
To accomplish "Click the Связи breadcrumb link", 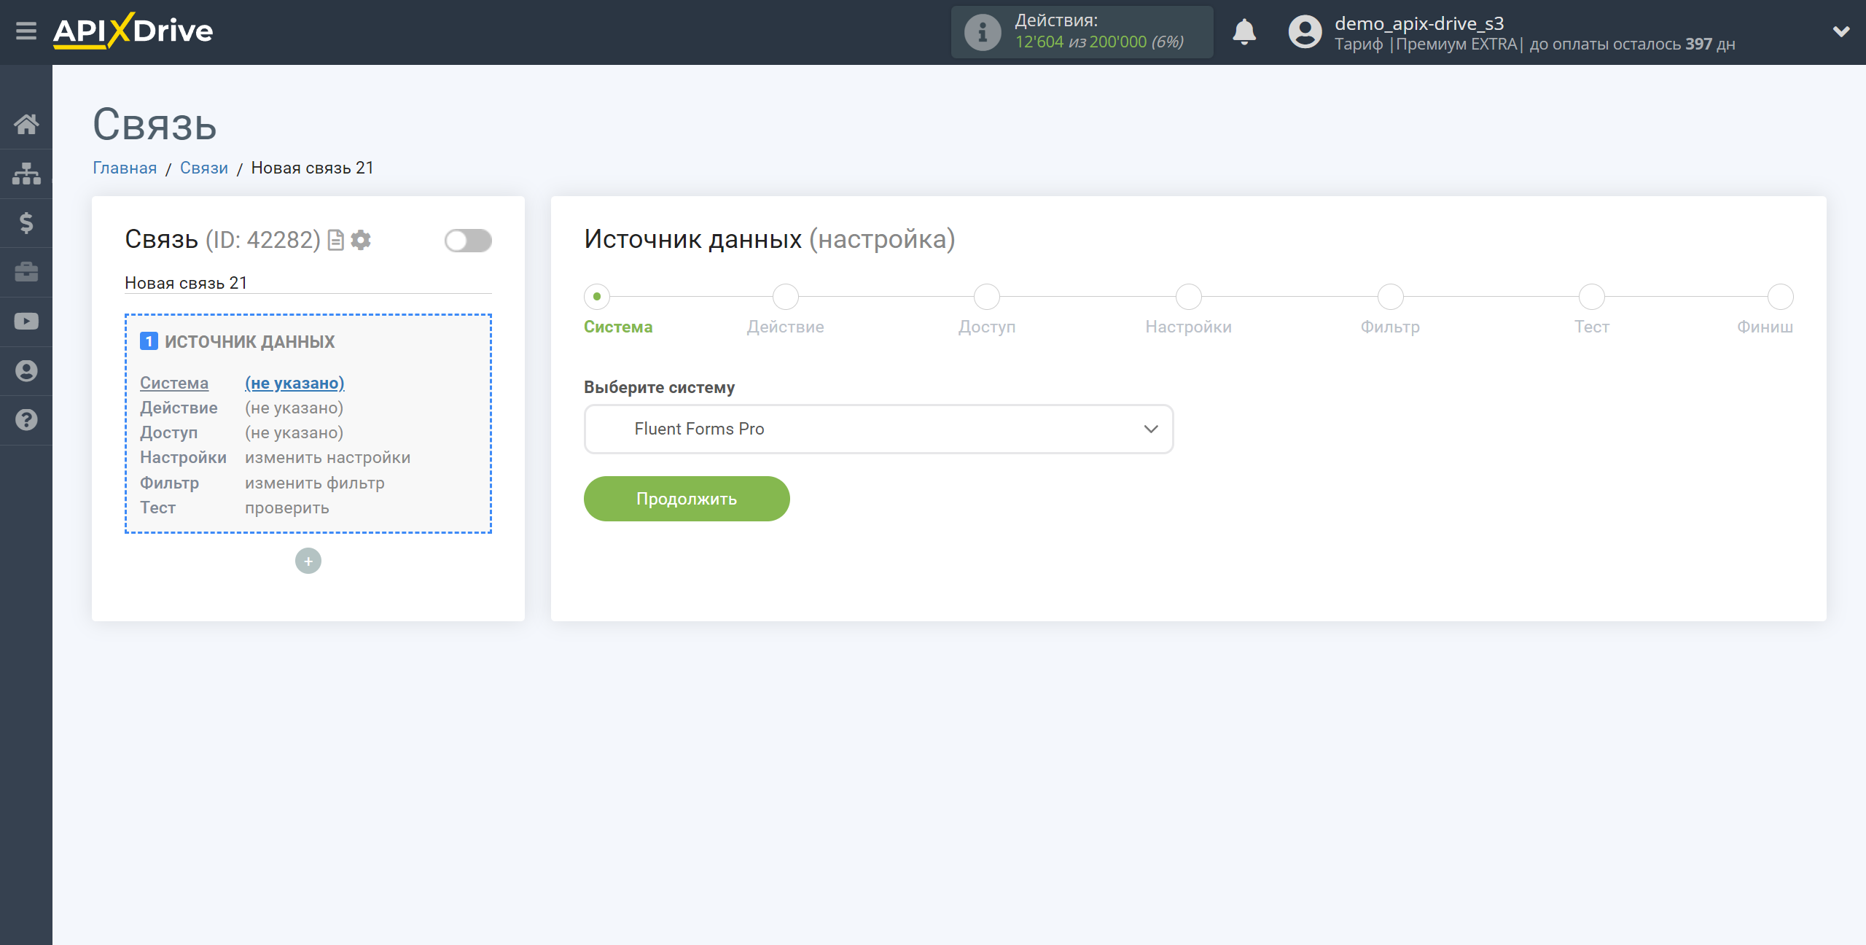I will (203, 168).
